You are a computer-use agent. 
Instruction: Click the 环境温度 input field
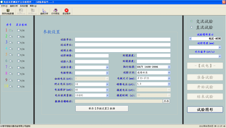click(153, 55)
